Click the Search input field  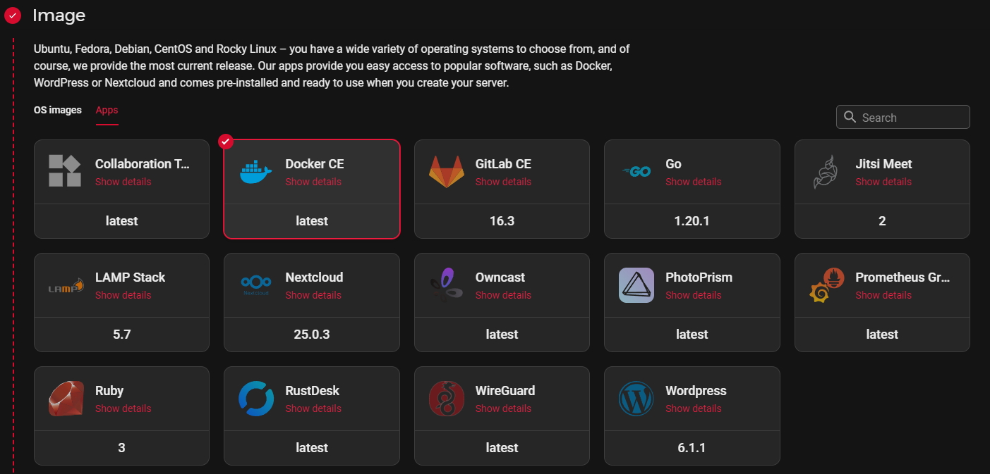[x=912, y=118]
